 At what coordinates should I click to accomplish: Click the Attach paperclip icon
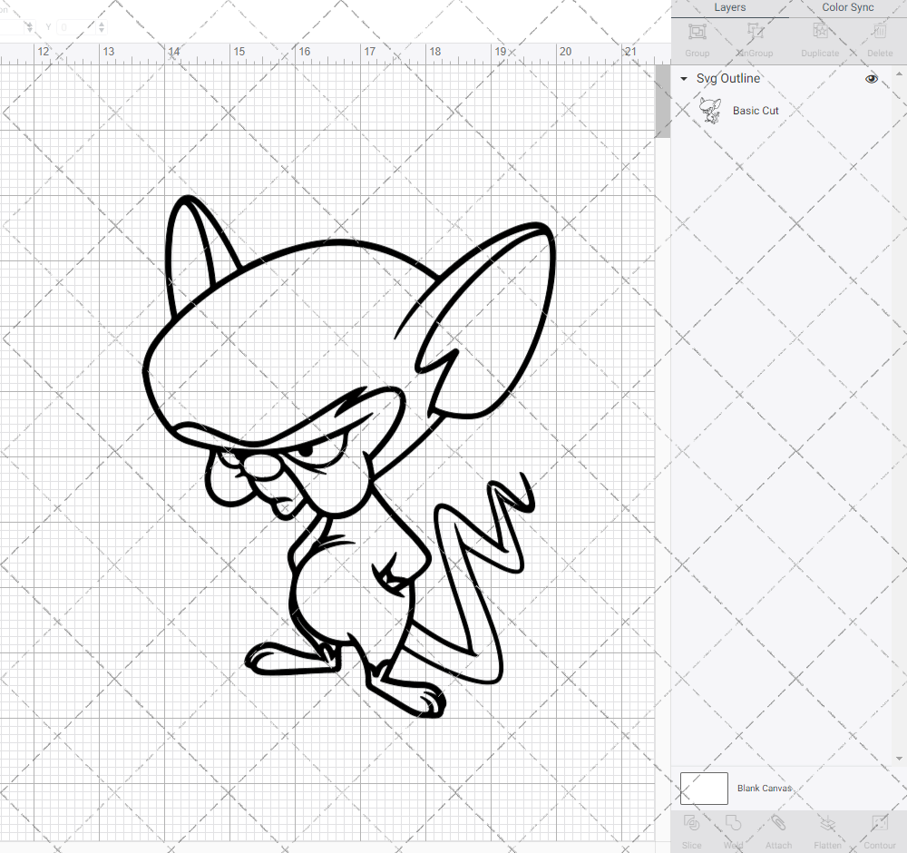point(778,823)
